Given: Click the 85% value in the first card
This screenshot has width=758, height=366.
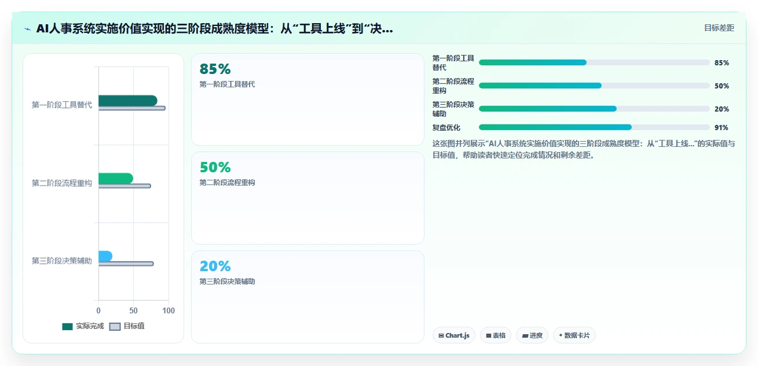Looking at the screenshot, I should coord(215,69).
